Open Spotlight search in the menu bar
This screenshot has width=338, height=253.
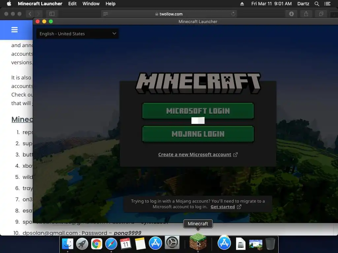tap(317, 4)
